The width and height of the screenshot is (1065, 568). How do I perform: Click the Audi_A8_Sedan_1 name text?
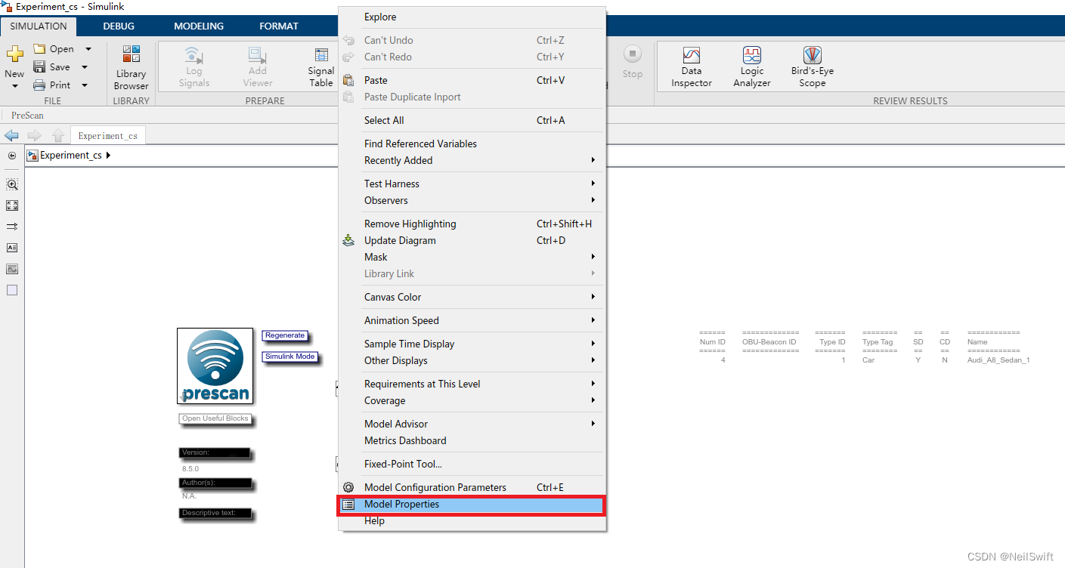click(998, 360)
